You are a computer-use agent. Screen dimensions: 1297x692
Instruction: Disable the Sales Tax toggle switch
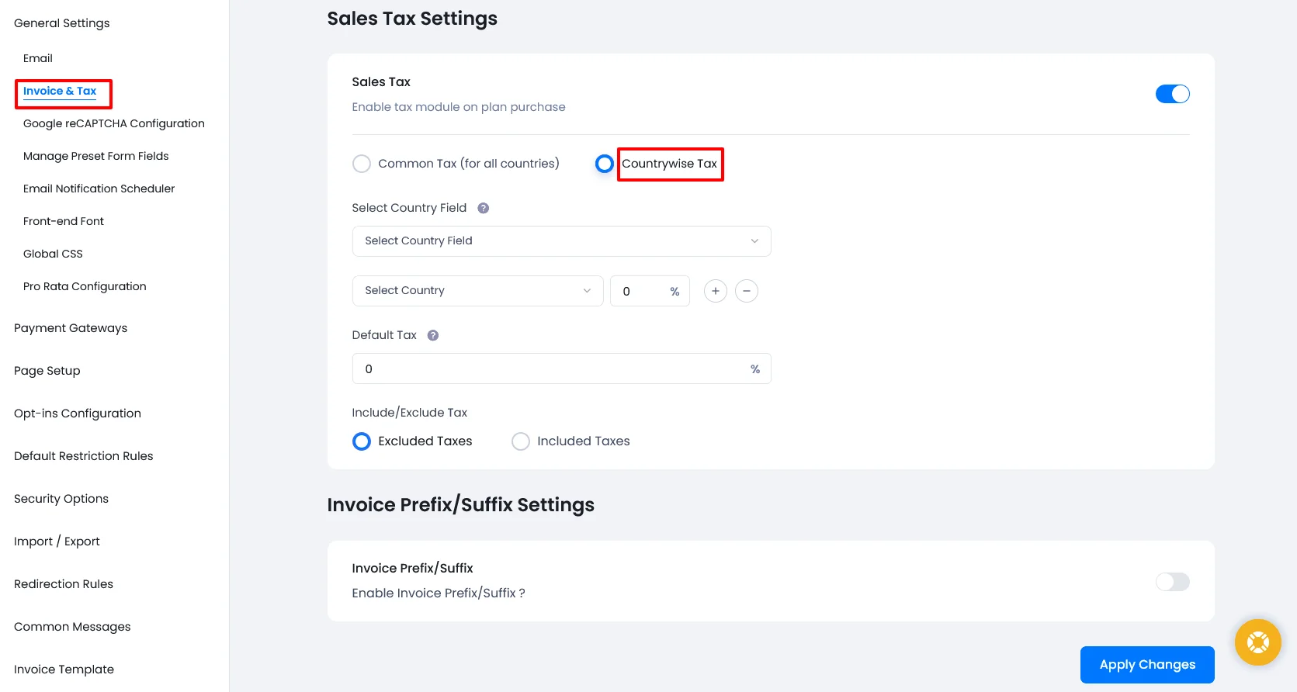(x=1172, y=94)
